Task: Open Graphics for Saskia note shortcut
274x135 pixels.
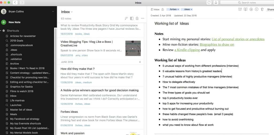Action: (21, 87)
